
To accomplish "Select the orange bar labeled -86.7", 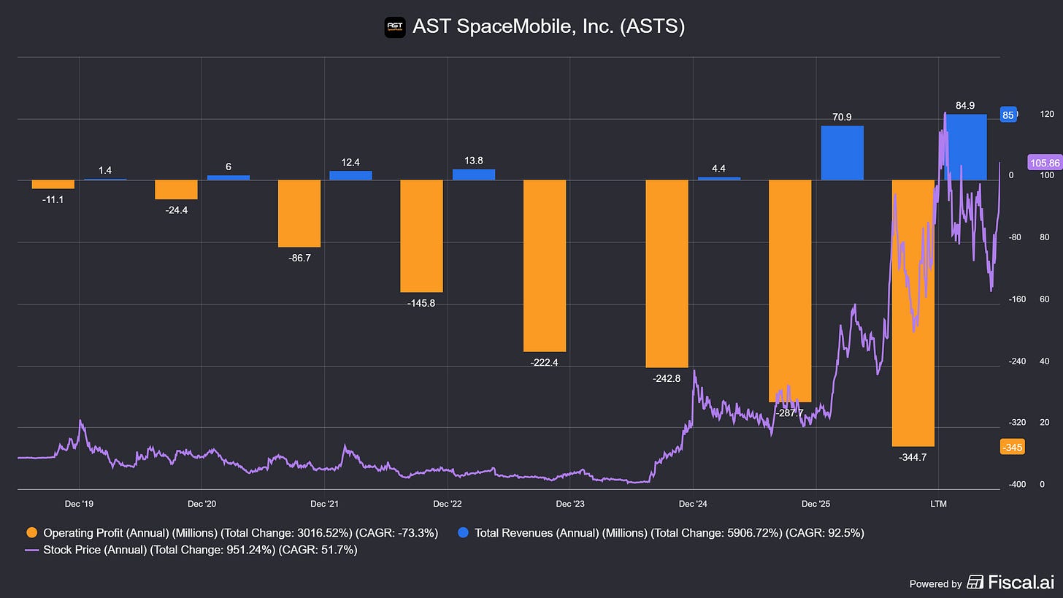I will [x=299, y=214].
